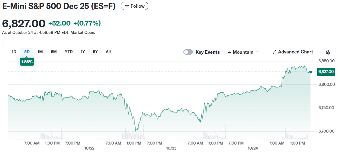The width and height of the screenshot is (338, 152).
Task: Click the green end-point dot on chart line
Action: click(x=311, y=72)
